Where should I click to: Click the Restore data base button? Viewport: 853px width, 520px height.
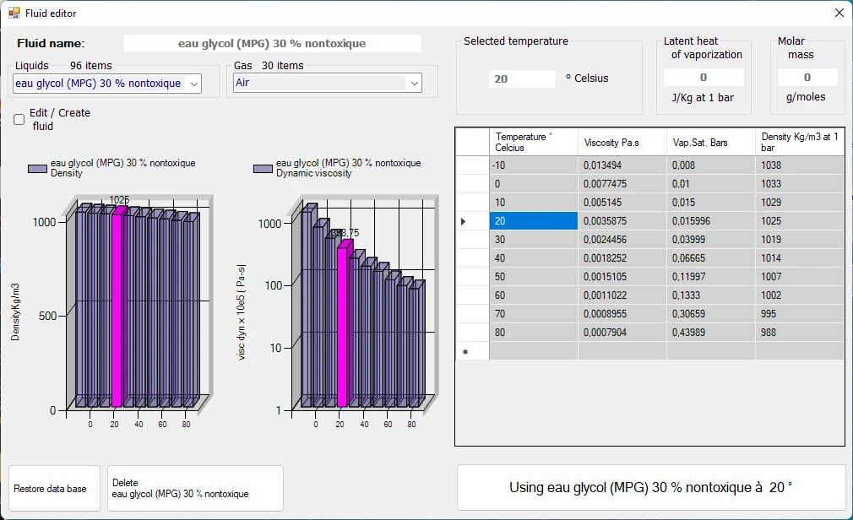point(54,489)
